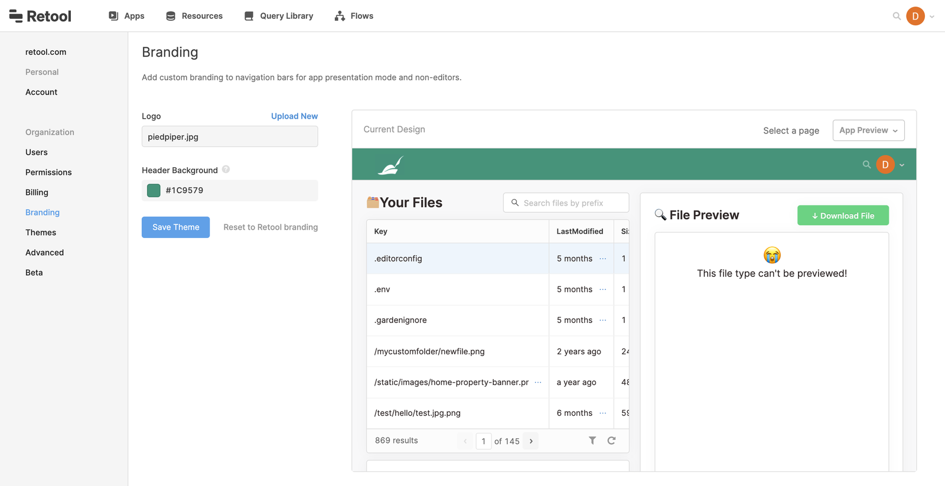Click ellipsis in .gardenignore row

click(602, 320)
